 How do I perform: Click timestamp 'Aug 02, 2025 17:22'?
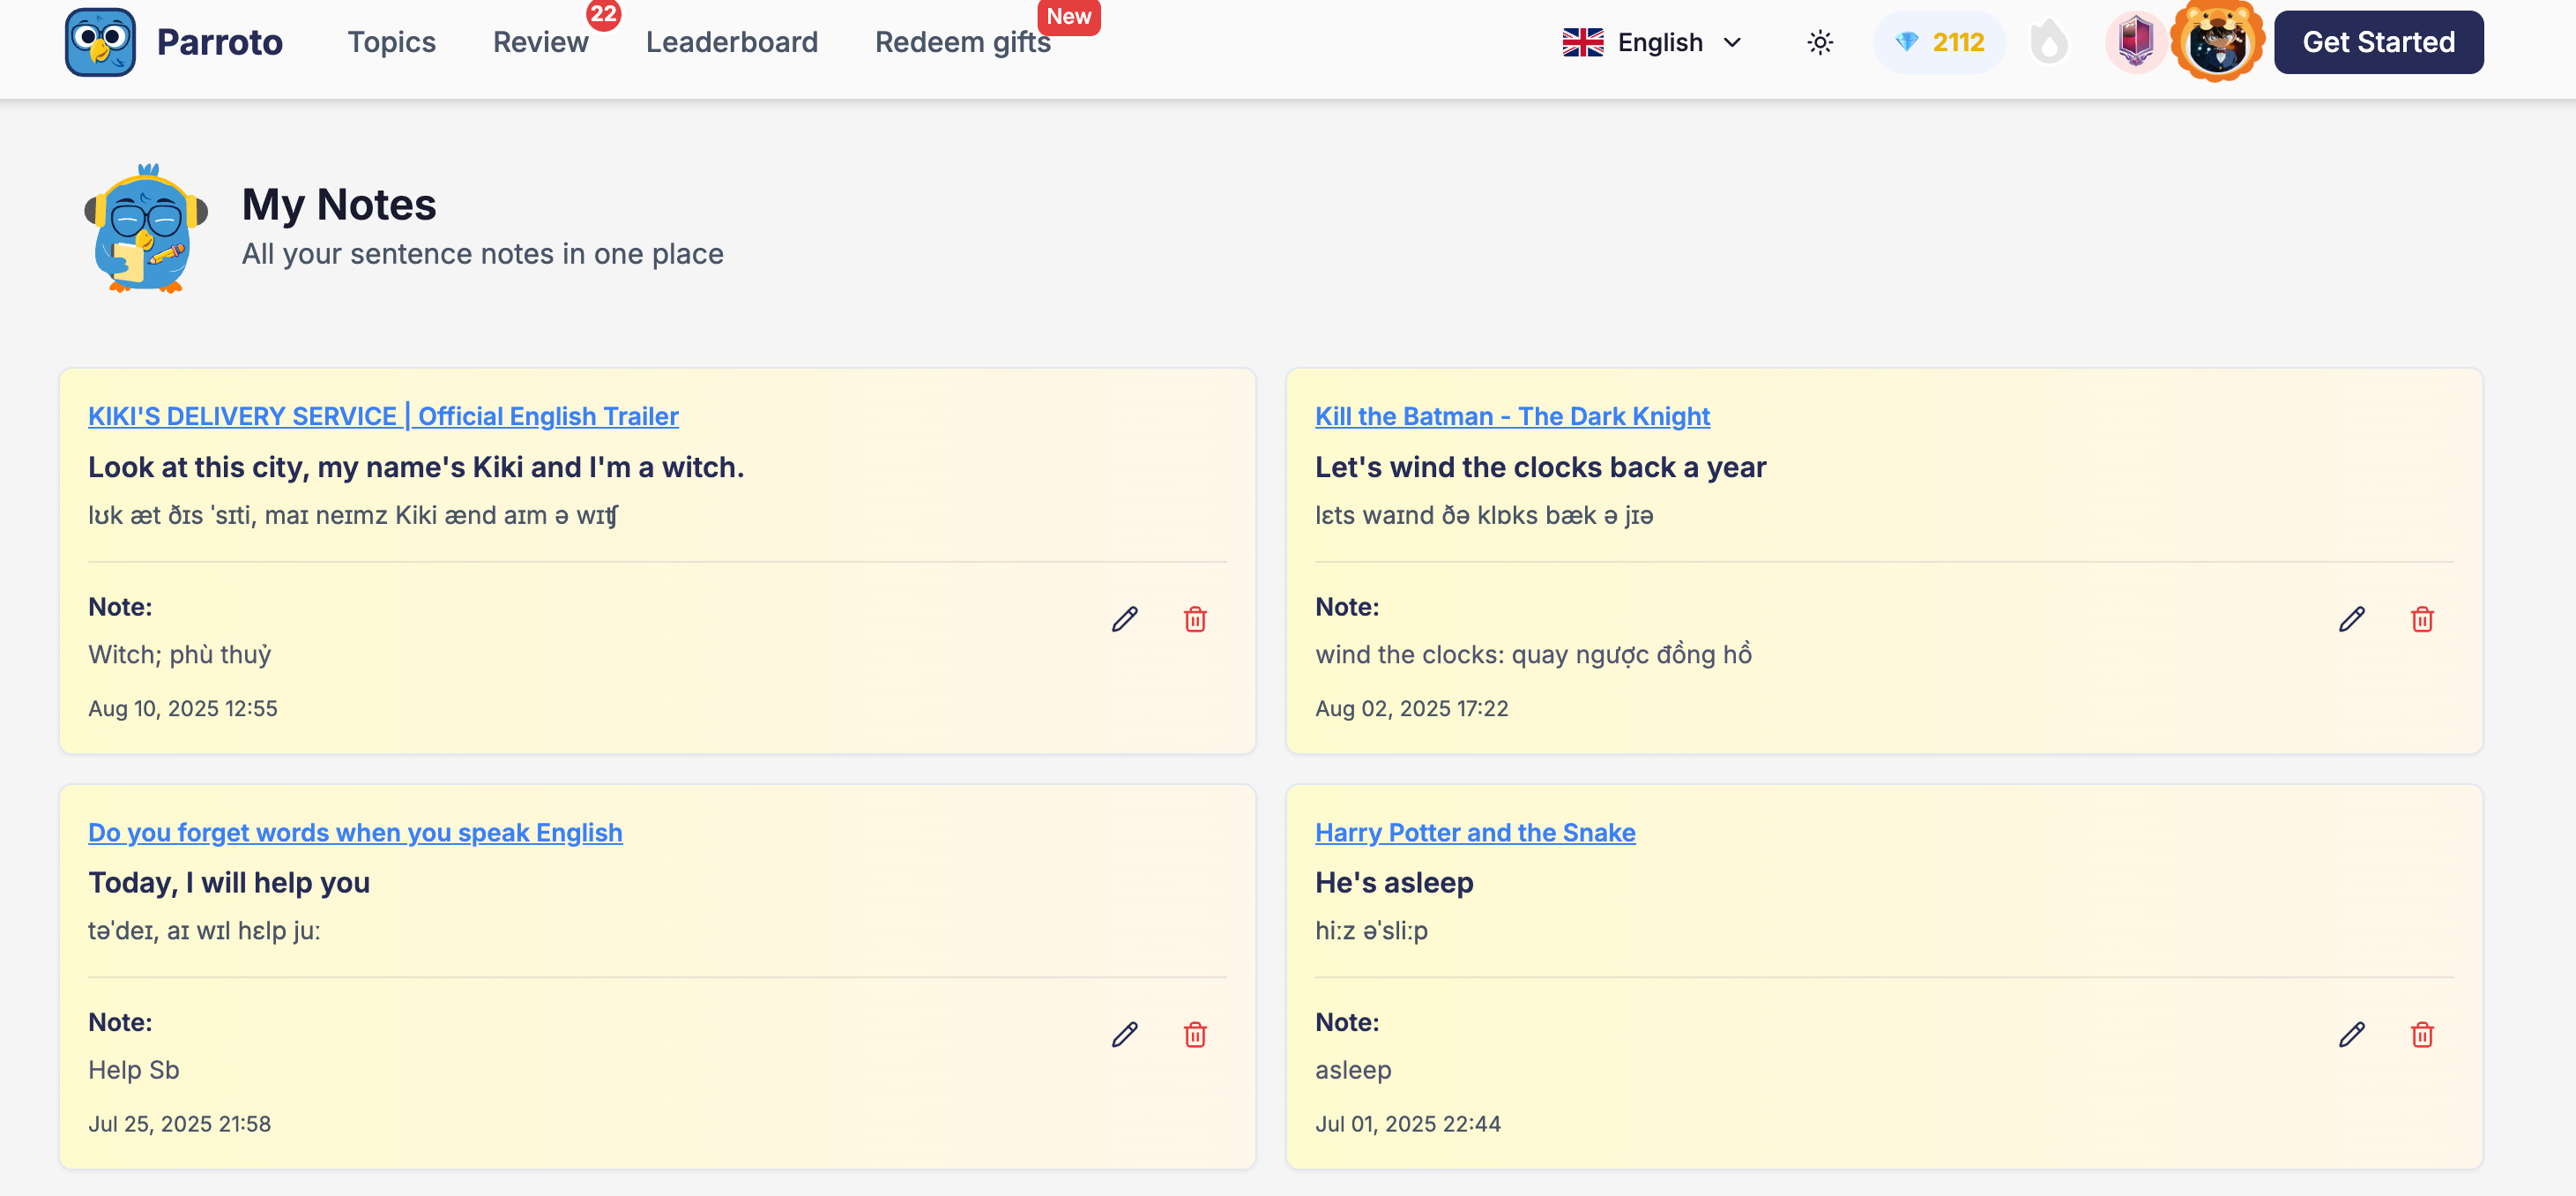[x=1411, y=708]
